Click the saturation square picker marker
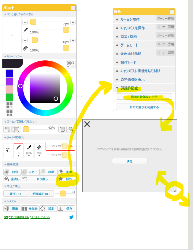 pos(56,99)
